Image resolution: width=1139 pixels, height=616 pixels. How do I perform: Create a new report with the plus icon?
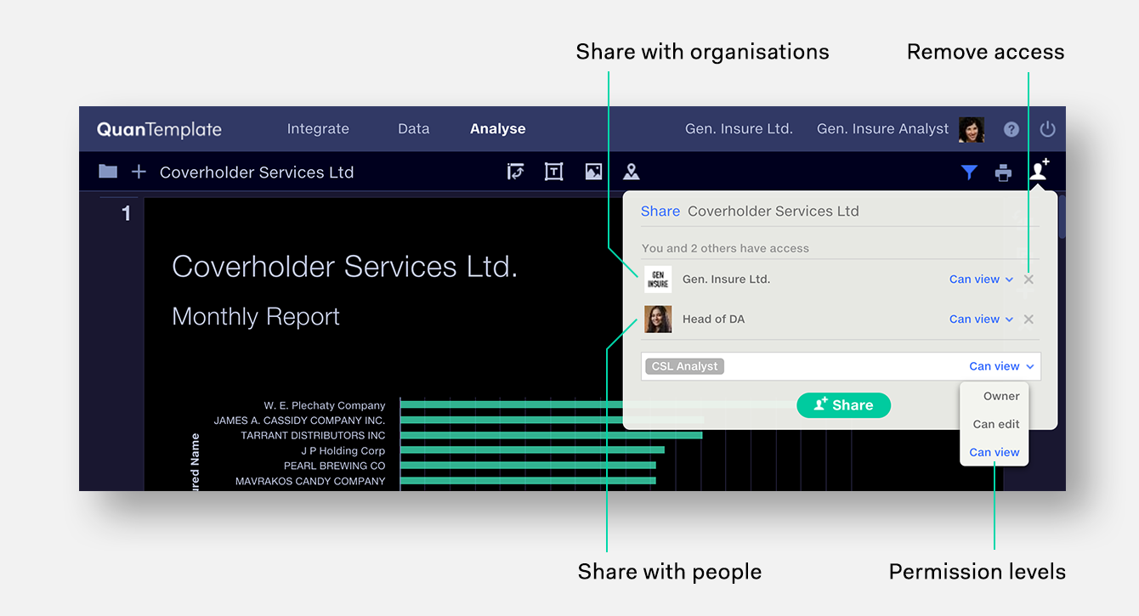[138, 172]
